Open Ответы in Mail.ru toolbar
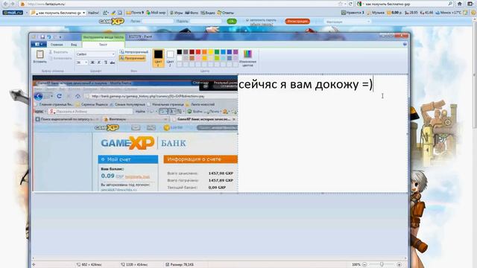 (225, 13)
